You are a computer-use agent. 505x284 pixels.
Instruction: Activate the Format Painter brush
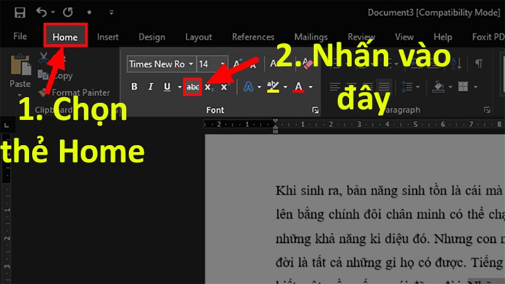pos(43,93)
